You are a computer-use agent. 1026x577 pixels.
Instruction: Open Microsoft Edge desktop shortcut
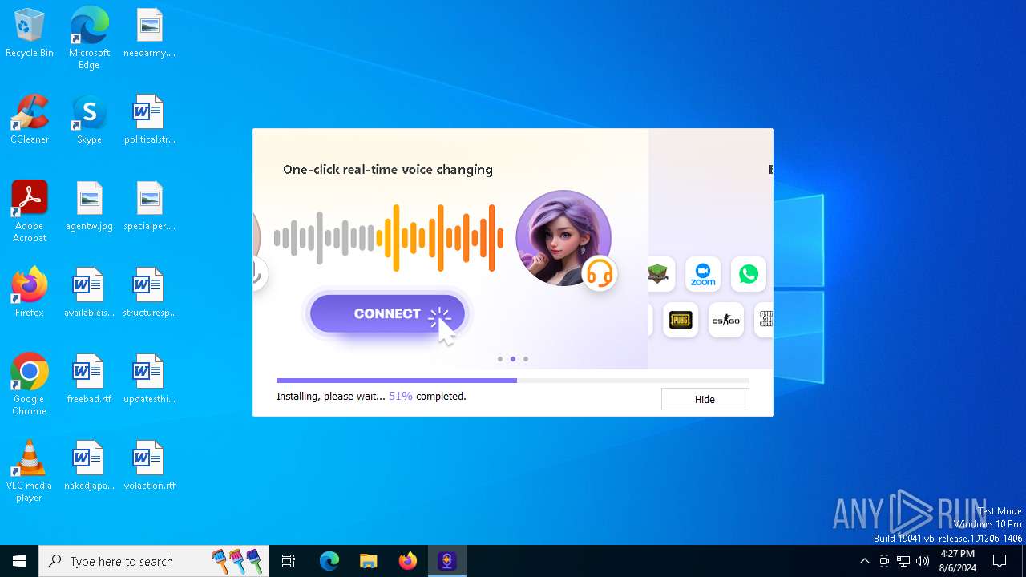(89, 38)
